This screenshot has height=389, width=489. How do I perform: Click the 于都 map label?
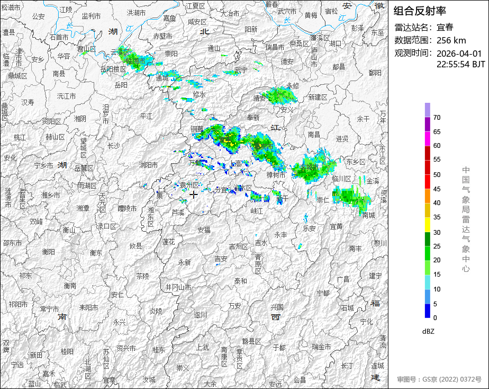click(x=279, y=348)
